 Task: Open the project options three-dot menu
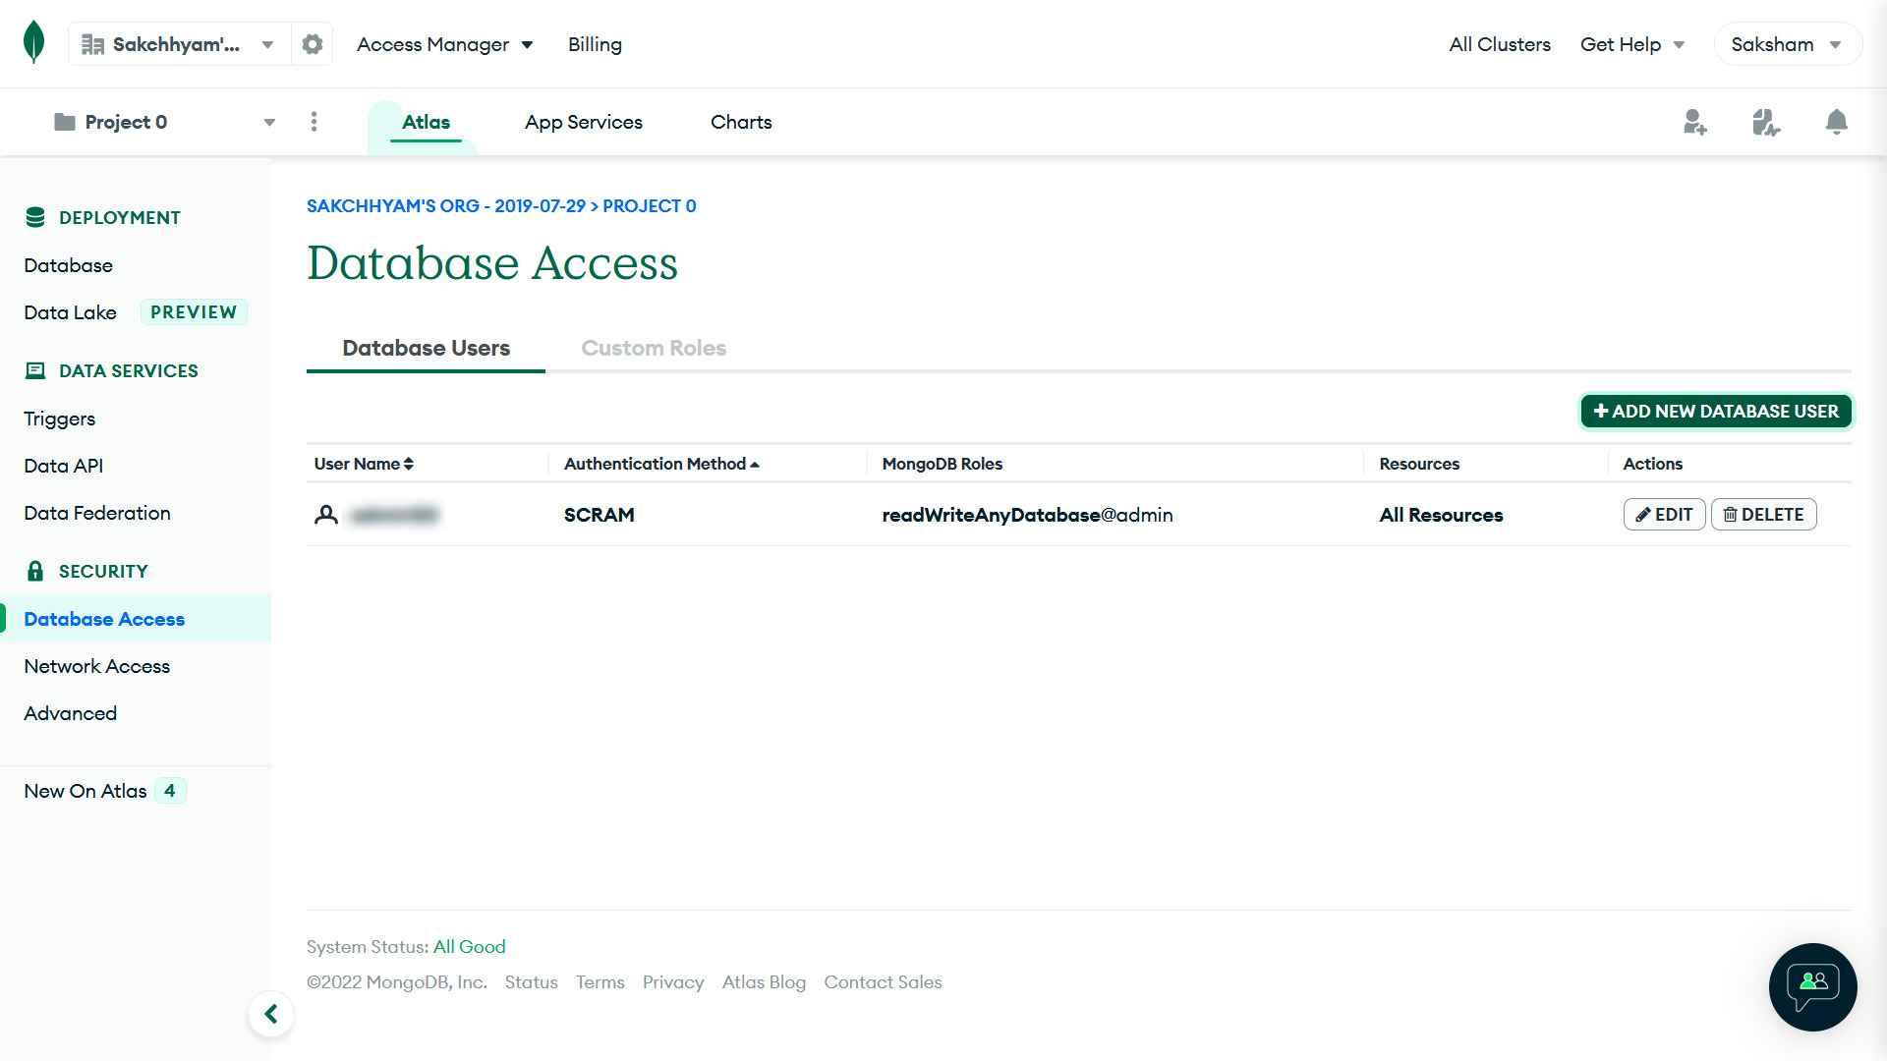point(314,122)
